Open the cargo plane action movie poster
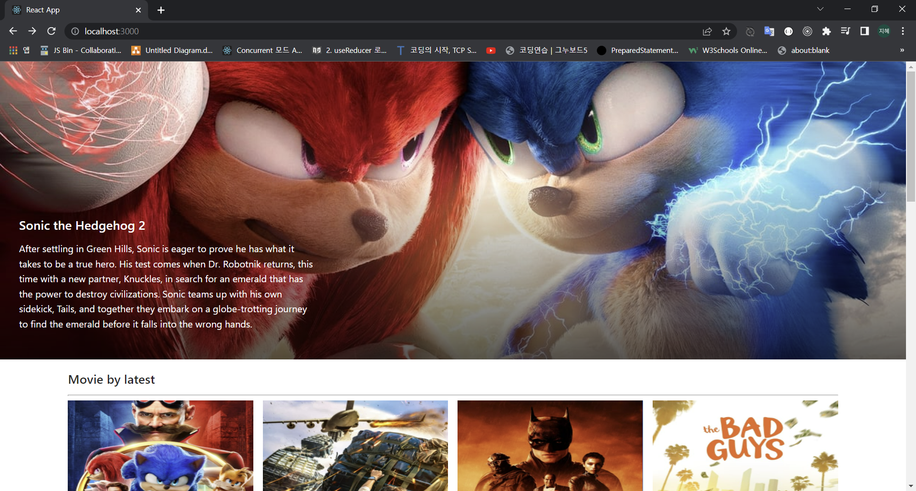916x491 pixels. click(x=355, y=446)
